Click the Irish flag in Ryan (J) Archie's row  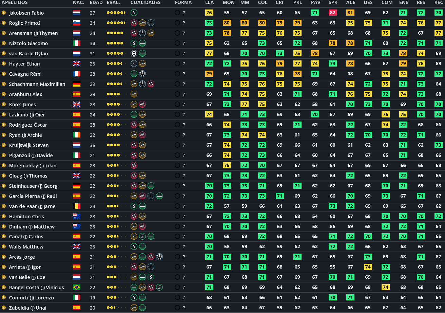pyautogui.click(x=77, y=135)
